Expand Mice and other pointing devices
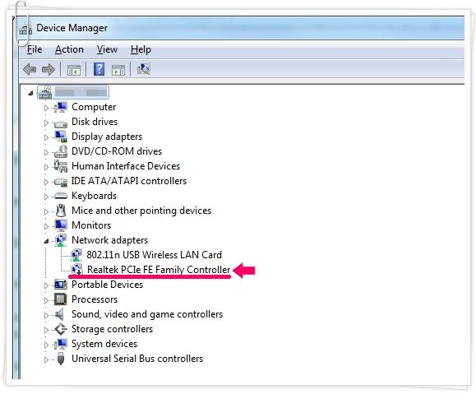Viewport: 476px width, 394px height. pyautogui.click(x=46, y=211)
